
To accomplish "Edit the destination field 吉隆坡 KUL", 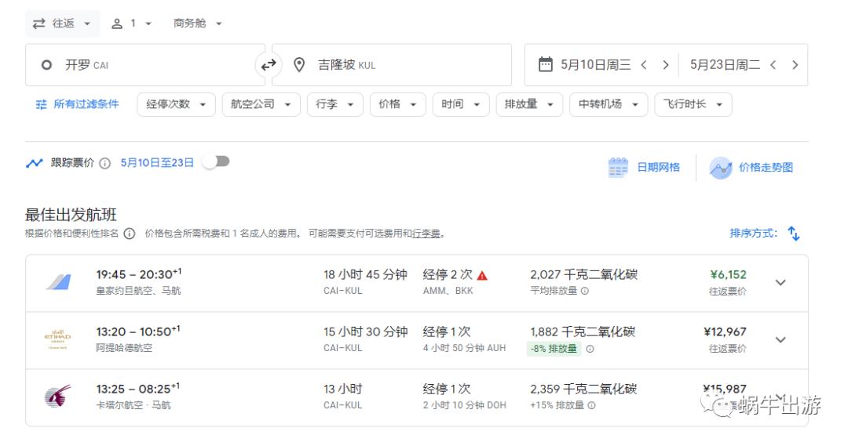I will tap(392, 65).
